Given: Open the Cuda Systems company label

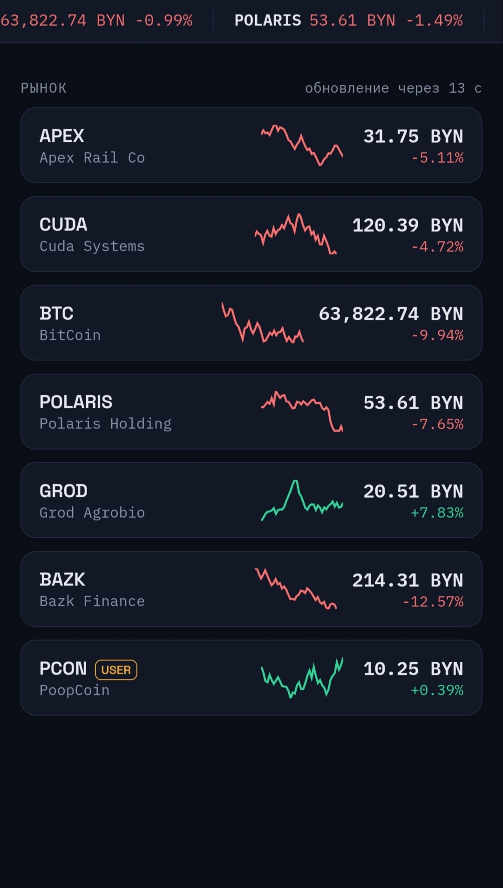Looking at the screenshot, I should tap(92, 246).
